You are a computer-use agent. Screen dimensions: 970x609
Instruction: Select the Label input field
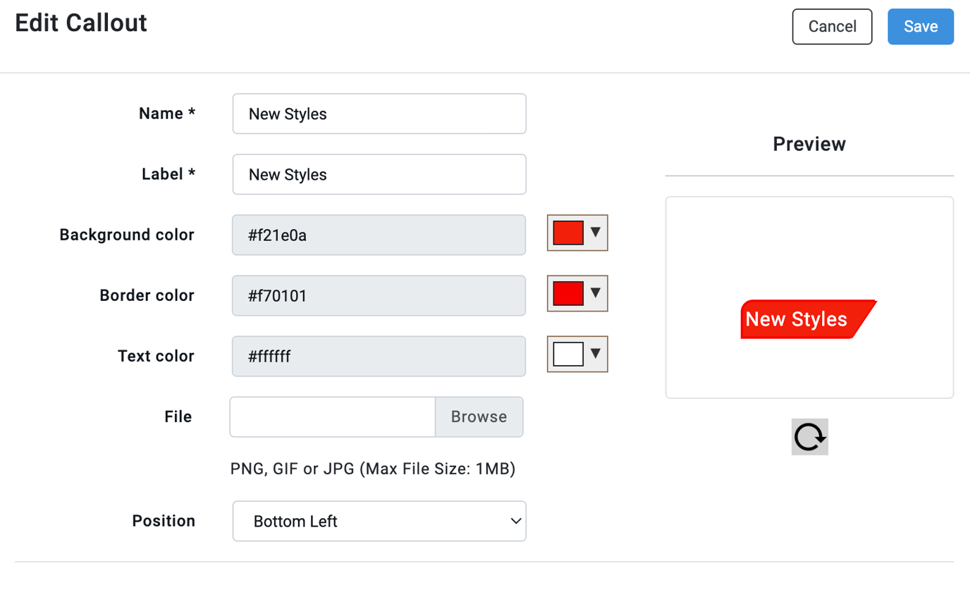coord(379,174)
